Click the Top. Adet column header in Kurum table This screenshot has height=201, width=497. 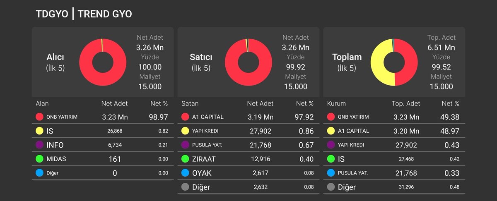coord(406,103)
